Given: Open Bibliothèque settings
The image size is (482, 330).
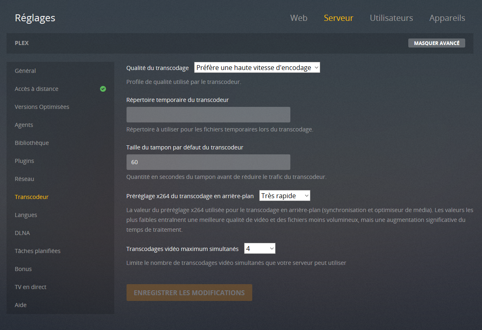Looking at the screenshot, I should tap(32, 143).
